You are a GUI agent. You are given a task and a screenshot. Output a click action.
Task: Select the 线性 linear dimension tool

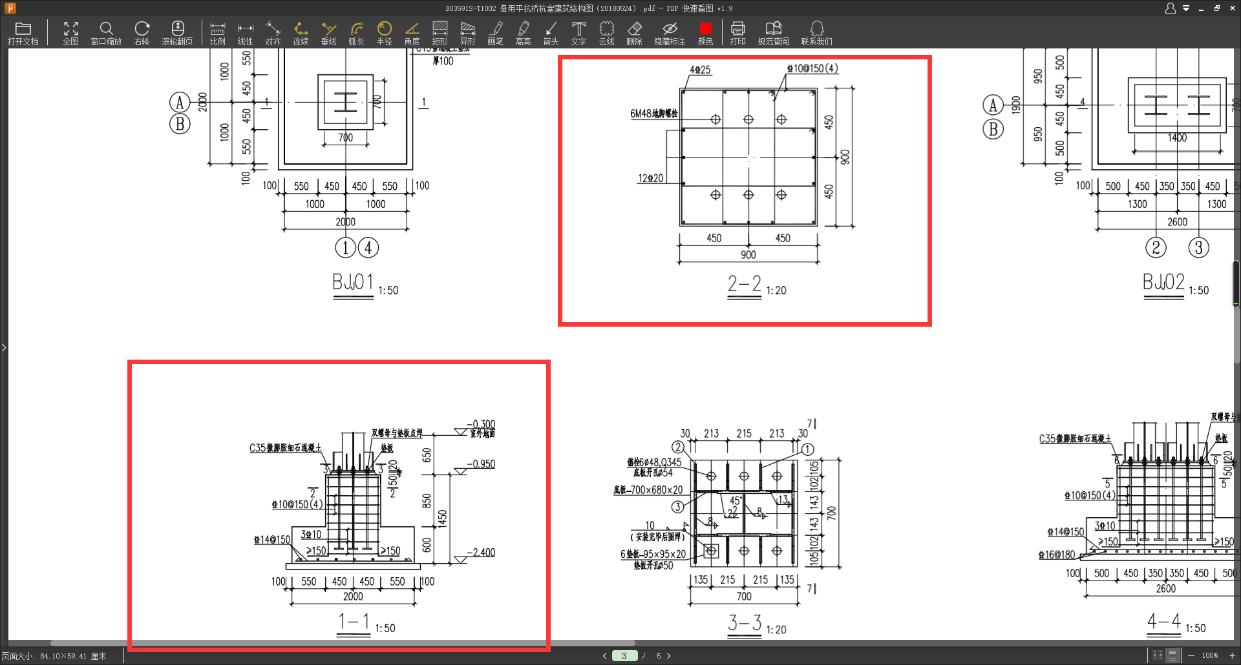[x=245, y=34]
